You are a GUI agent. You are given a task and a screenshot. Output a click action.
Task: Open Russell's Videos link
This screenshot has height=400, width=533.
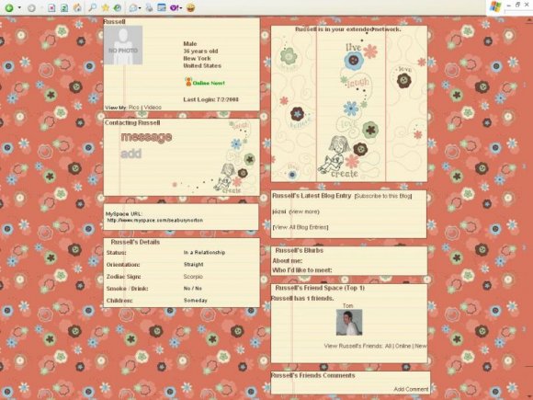click(153, 108)
